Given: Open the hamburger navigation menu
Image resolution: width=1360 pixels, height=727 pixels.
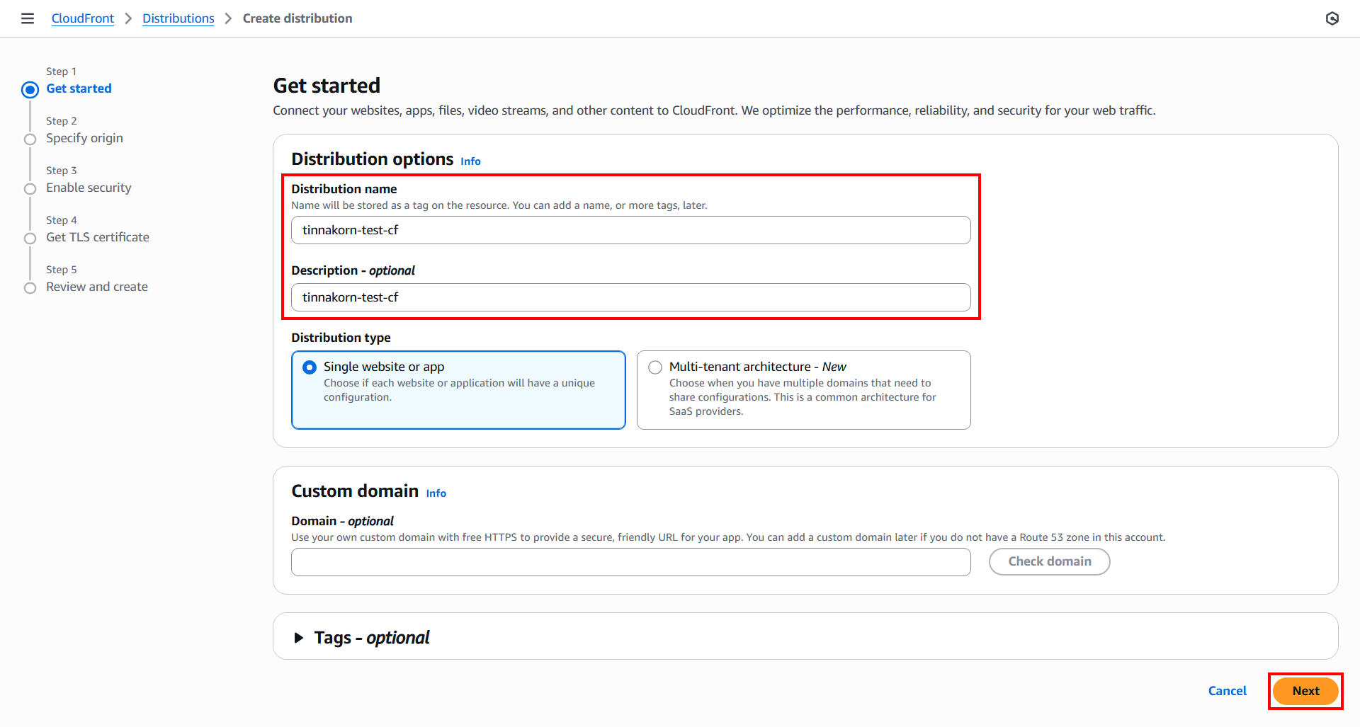Looking at the screenshot, I should (28, 18).
